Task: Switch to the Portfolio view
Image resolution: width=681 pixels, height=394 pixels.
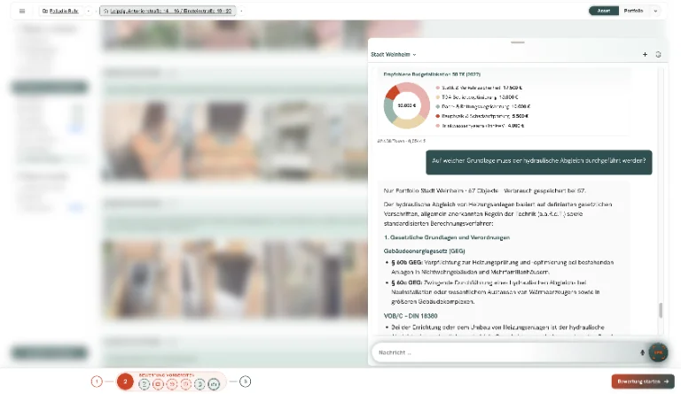Action: point(633,11)
